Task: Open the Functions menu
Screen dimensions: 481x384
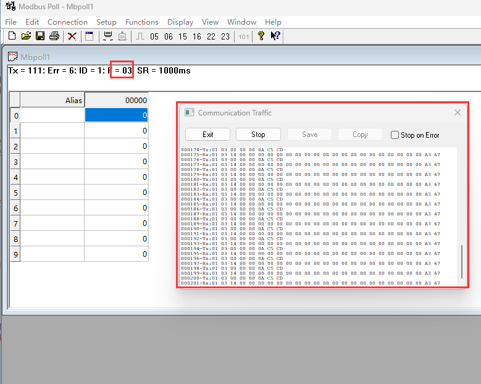Action: click(x=142, y=22)
